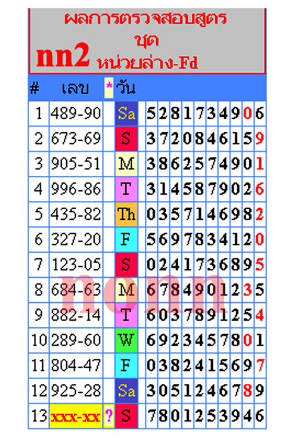Viewport: 298px width, 447px height.
Task: Select number 925-28 in row 12
Action: [76, 390]
